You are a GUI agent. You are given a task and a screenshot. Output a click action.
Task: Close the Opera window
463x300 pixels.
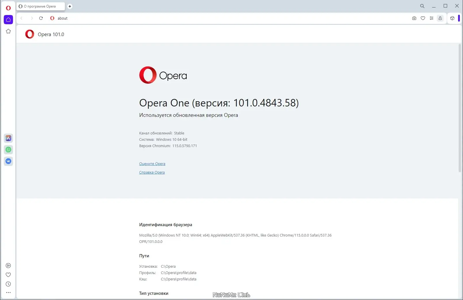(457, 6)
